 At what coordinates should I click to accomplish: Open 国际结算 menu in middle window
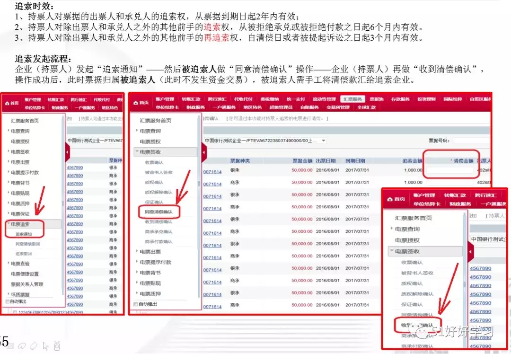[x=453, y=99]
